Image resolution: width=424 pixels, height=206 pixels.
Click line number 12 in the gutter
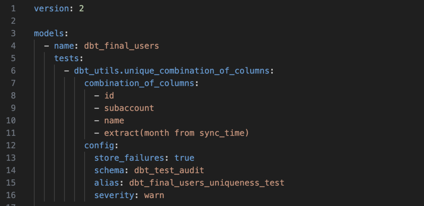click(x=11, y=145)
